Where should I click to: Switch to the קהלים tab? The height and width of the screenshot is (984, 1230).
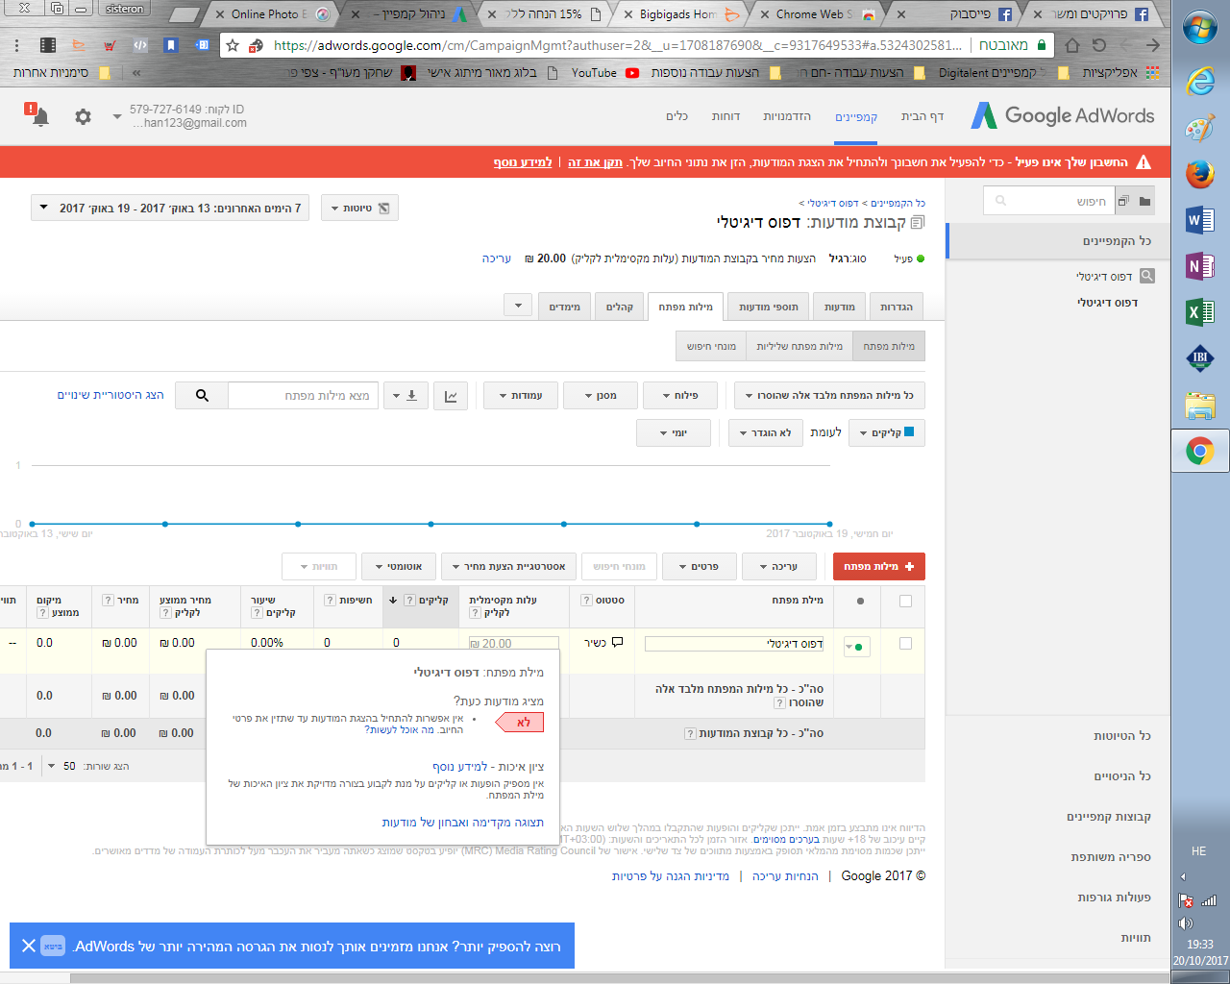(620, 307)
